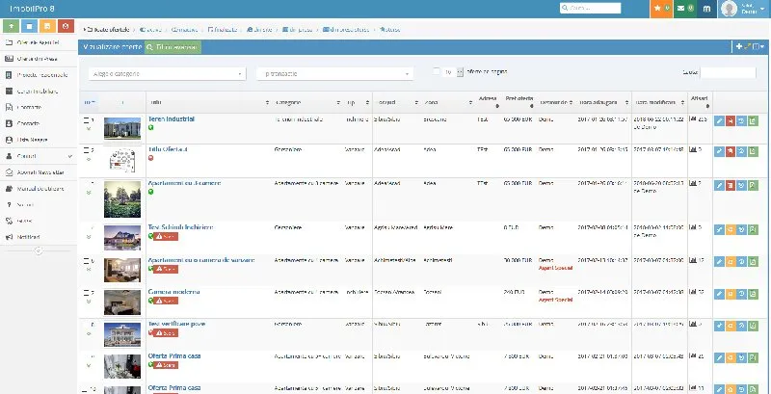Click the expand-arrows icon in the panel header
This screenshot has height=394, width=771.
coord(748,46)
